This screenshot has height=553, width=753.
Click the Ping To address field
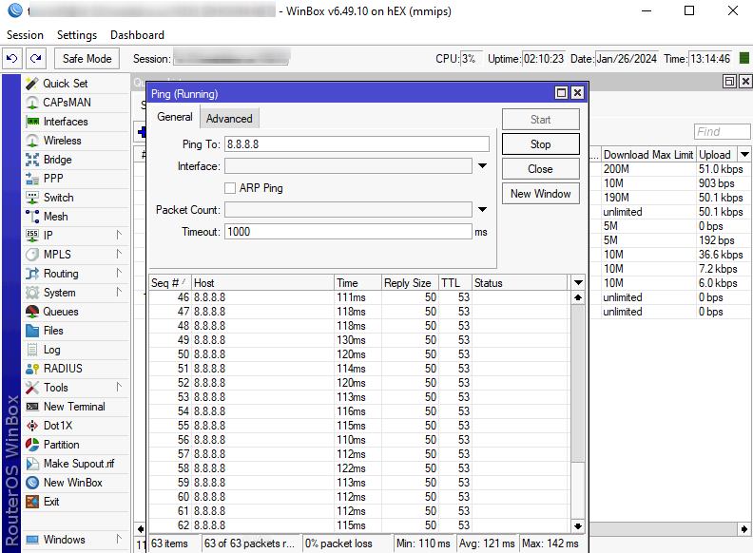(357, 144)
